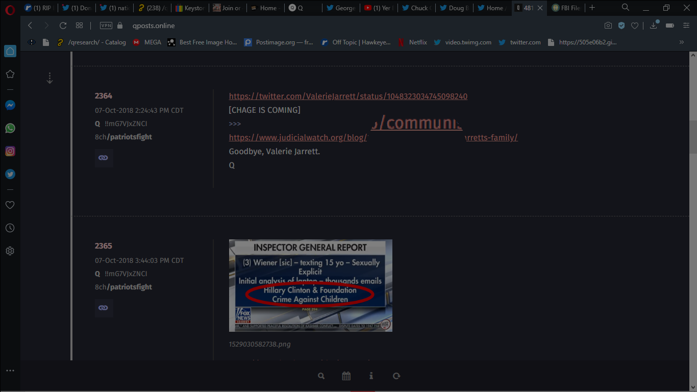Screen dimensions: 697x392
Task: Open Facebook Messenger in sidebar
Action: click(10, 105)
